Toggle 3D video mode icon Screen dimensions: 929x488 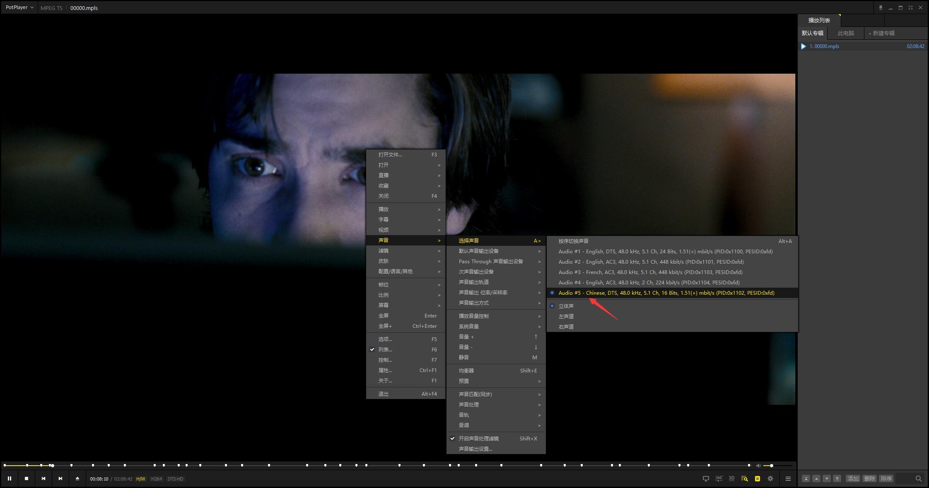(x=731, y=478)
